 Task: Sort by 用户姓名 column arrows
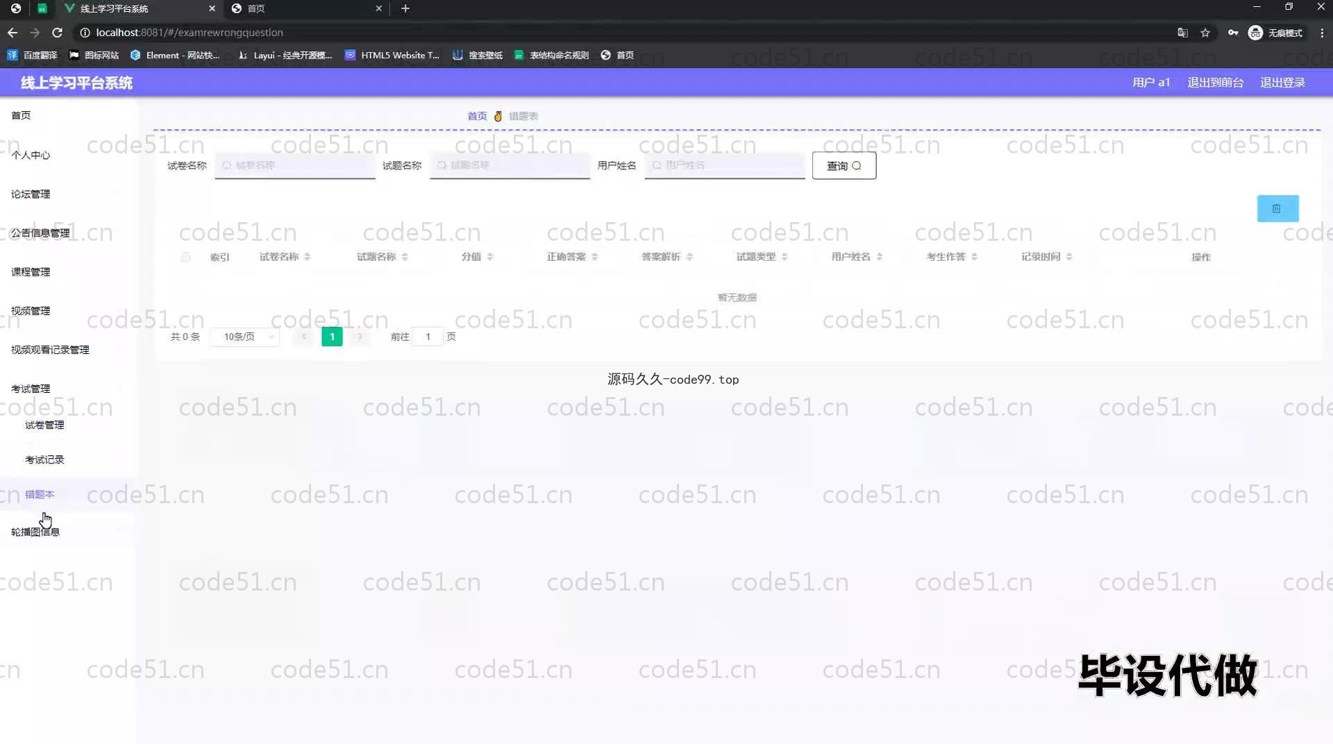tap(880, 257)
